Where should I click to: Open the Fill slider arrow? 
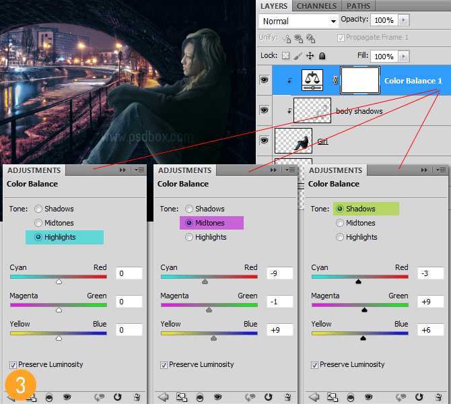pyautogui.click(x=402, y=57)
